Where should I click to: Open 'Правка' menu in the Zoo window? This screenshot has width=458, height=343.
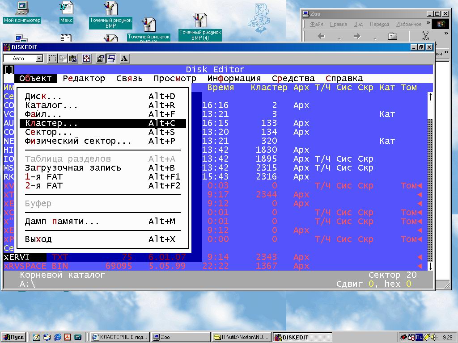pyautogui.click(x=339, y=24)
